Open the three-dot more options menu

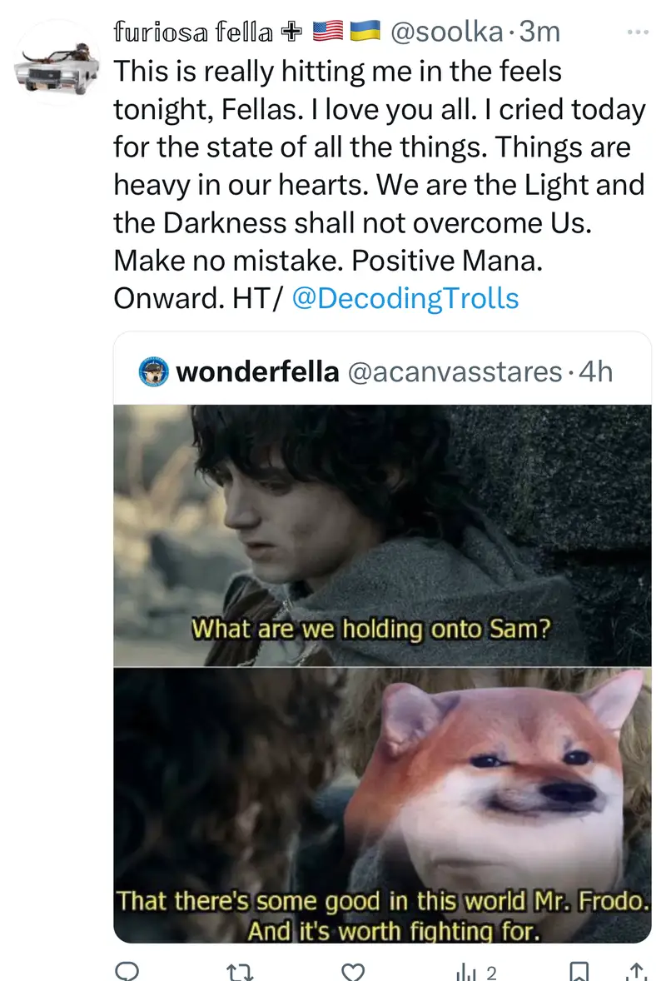637,32
